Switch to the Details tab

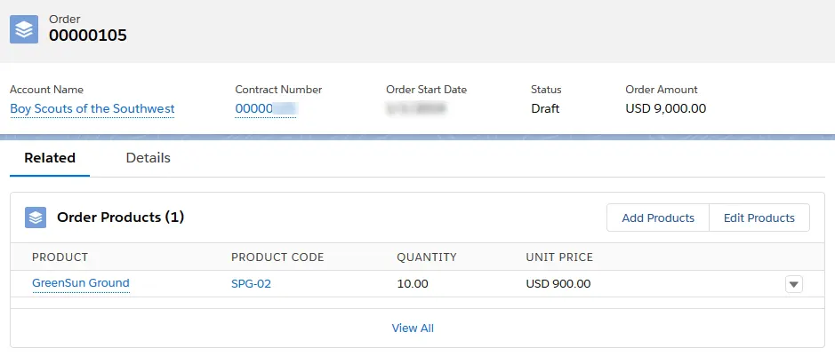(x=148, y=158)
